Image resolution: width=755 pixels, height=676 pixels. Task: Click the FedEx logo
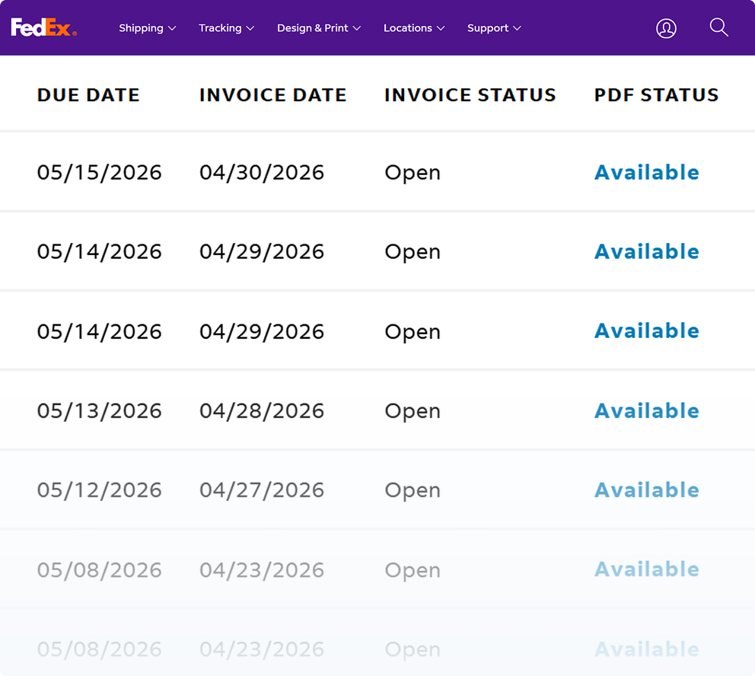click(44, 27)
